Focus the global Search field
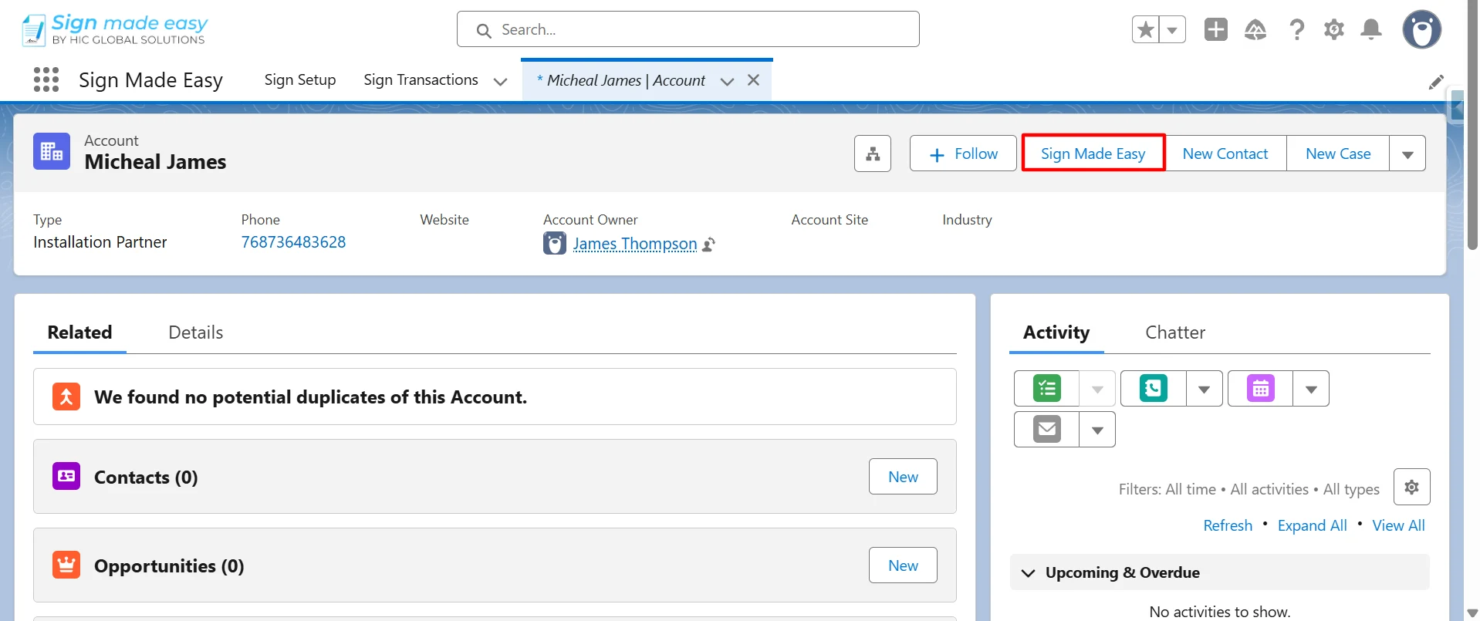Viewport: 1480px width, 621px height. pos(688,29)
